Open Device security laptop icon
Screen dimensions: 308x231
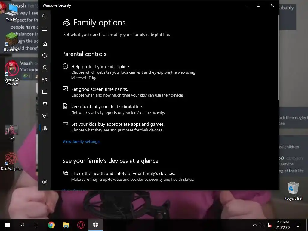(45, 104)
